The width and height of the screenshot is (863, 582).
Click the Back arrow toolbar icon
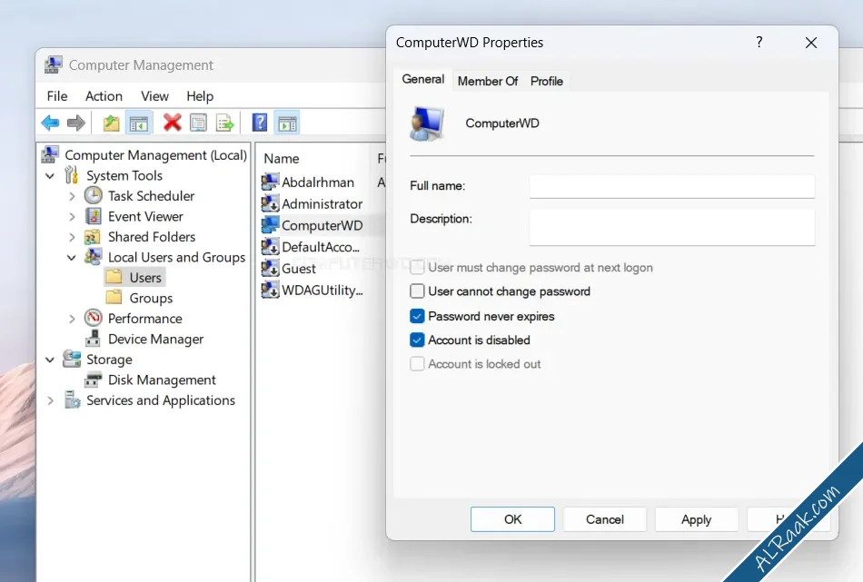click(51, 123)
